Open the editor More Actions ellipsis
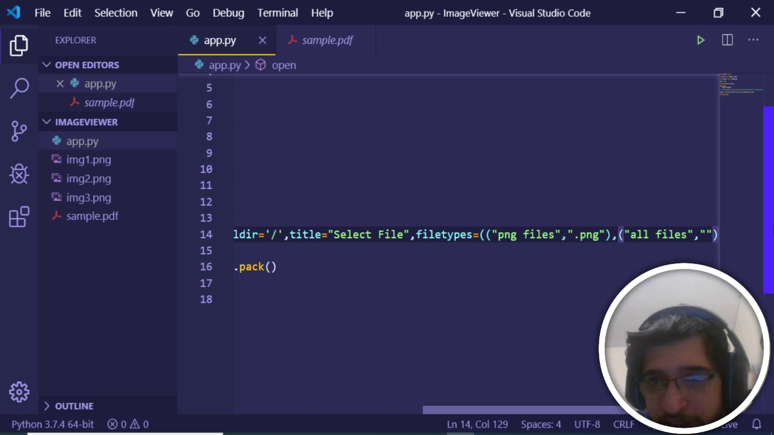This screenshot has width=774, height=435. [x=753, y=40]
